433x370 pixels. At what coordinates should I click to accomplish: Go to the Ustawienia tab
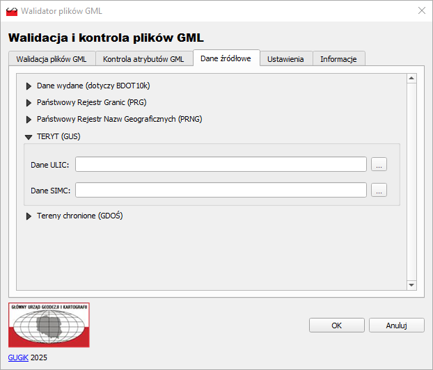pos(285,59)
